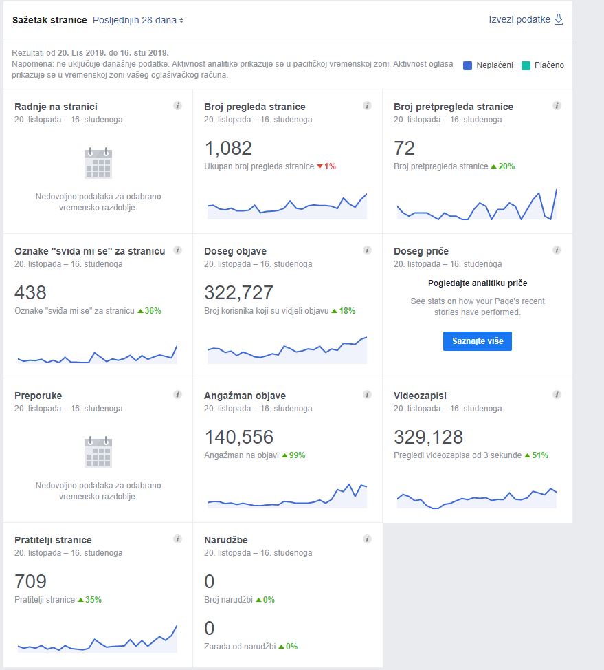The image size is (604, 670).
Task: Click info icon for Broj pregleda stranice
Action: tap(367, 105)
